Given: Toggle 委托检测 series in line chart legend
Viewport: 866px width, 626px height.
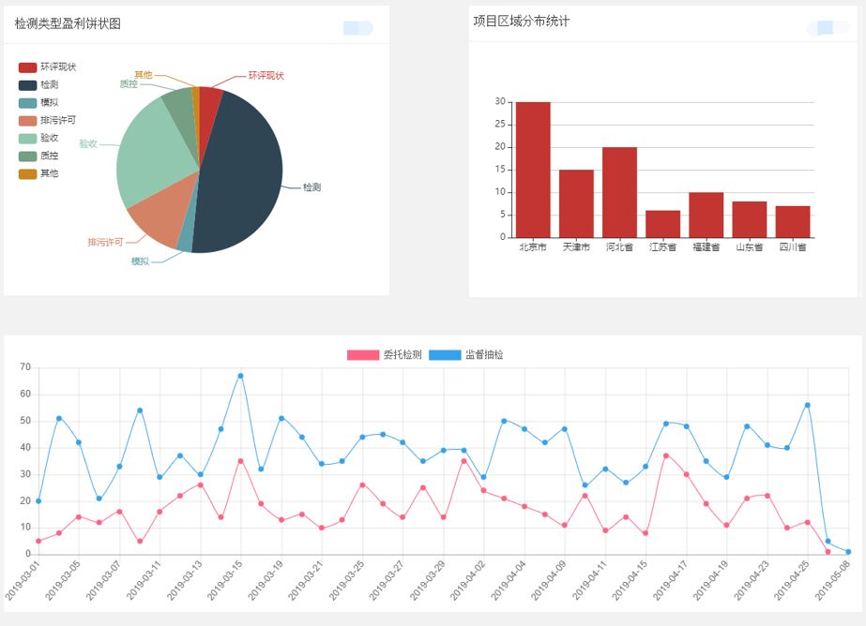Looking at the screenshot, I should 364,355.
